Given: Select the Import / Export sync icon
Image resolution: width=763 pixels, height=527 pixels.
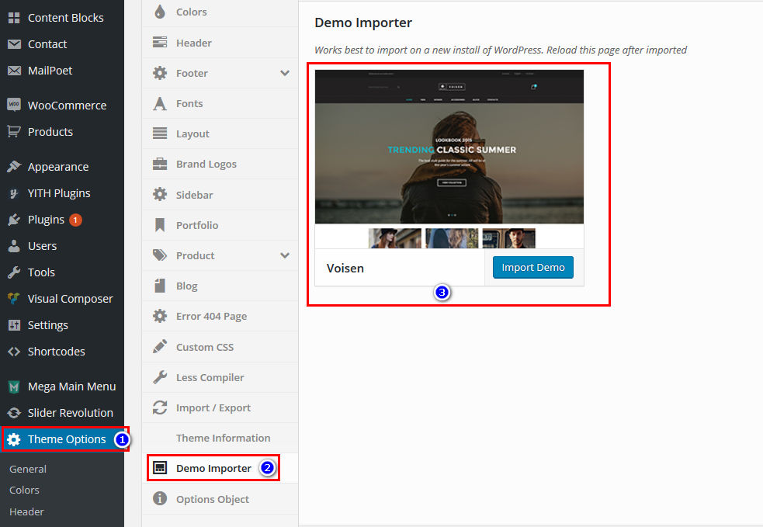Looking at the screenshot, I should [161, 407].
